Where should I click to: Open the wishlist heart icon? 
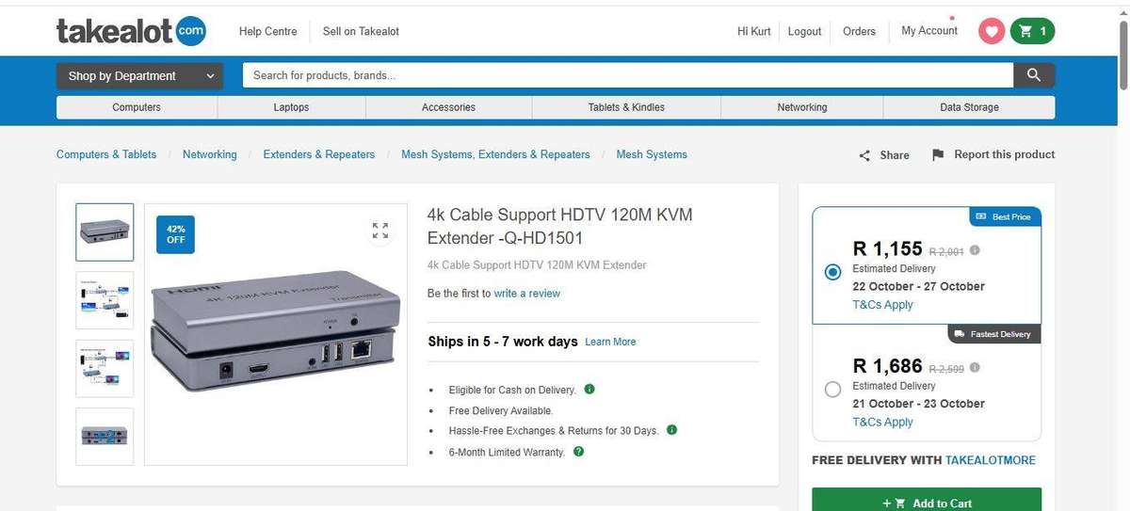[x=992, y=31]
